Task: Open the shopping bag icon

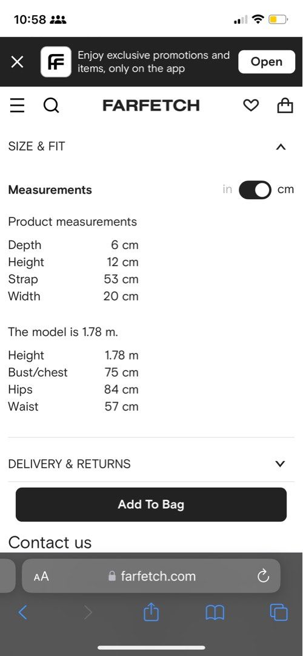Action: 285,106
